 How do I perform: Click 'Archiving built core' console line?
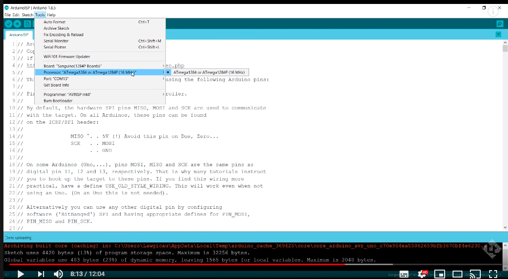pos(245,246)
